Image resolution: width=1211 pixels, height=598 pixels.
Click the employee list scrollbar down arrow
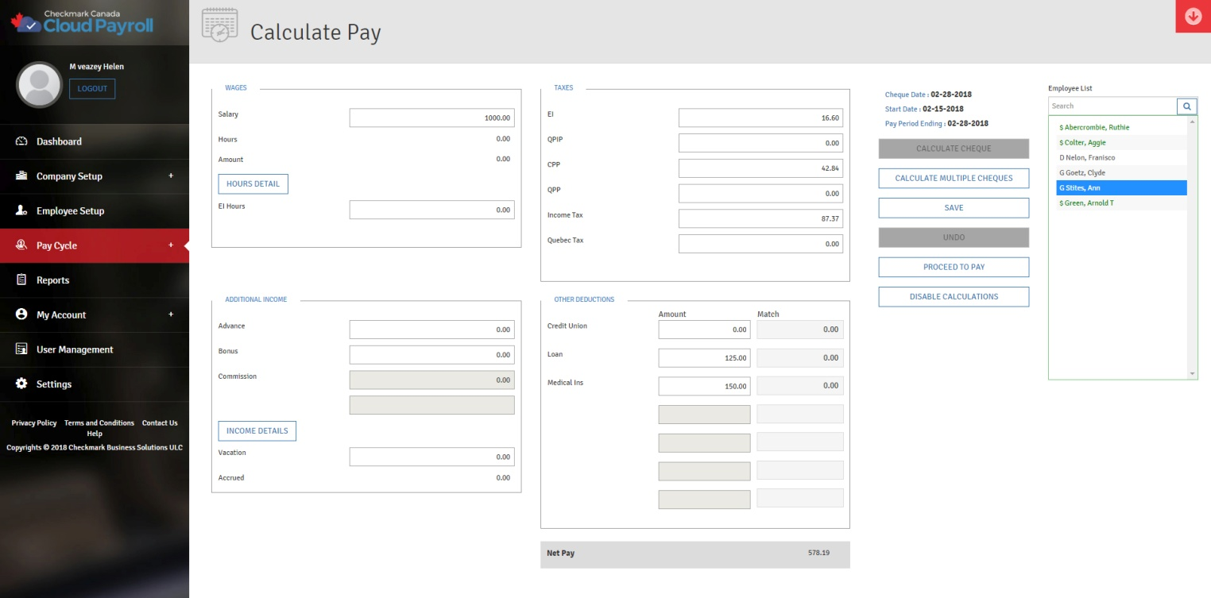pyautogui.click(x=1192, y=373)
